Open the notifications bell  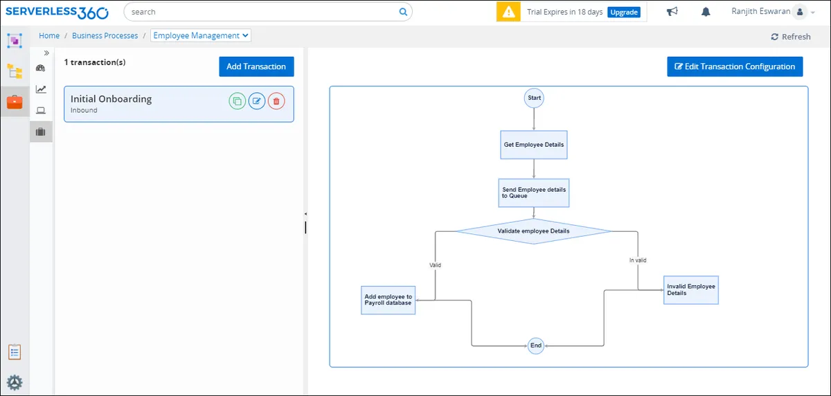706,12
